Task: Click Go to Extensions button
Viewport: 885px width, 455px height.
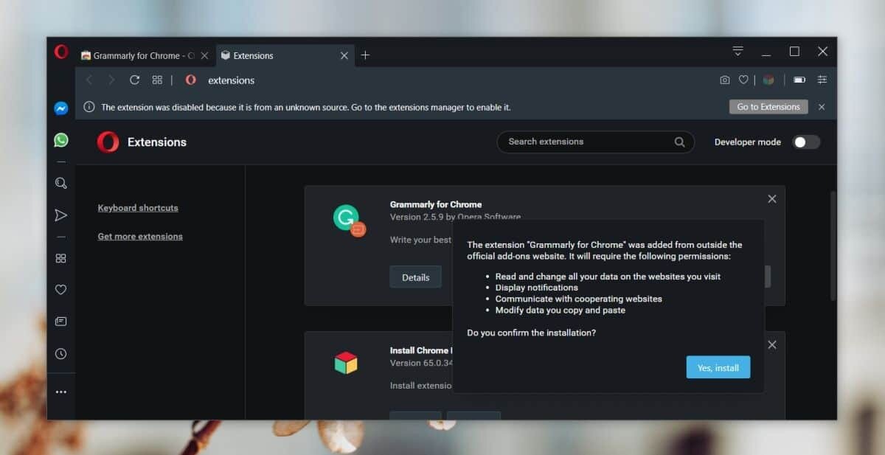Action: coord(768,107)
